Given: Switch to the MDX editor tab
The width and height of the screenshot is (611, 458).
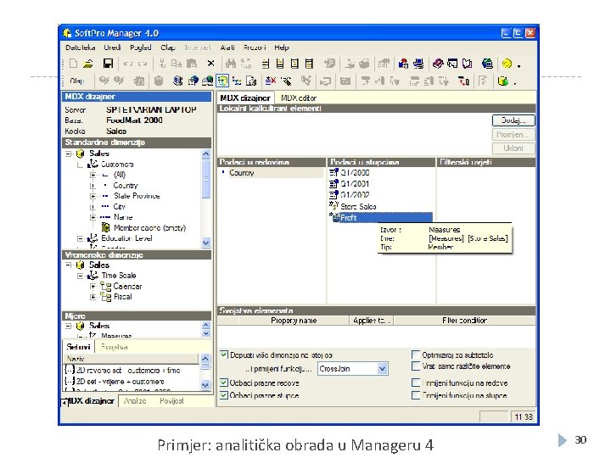Looking at the screenshot, I should click(299, 98).
